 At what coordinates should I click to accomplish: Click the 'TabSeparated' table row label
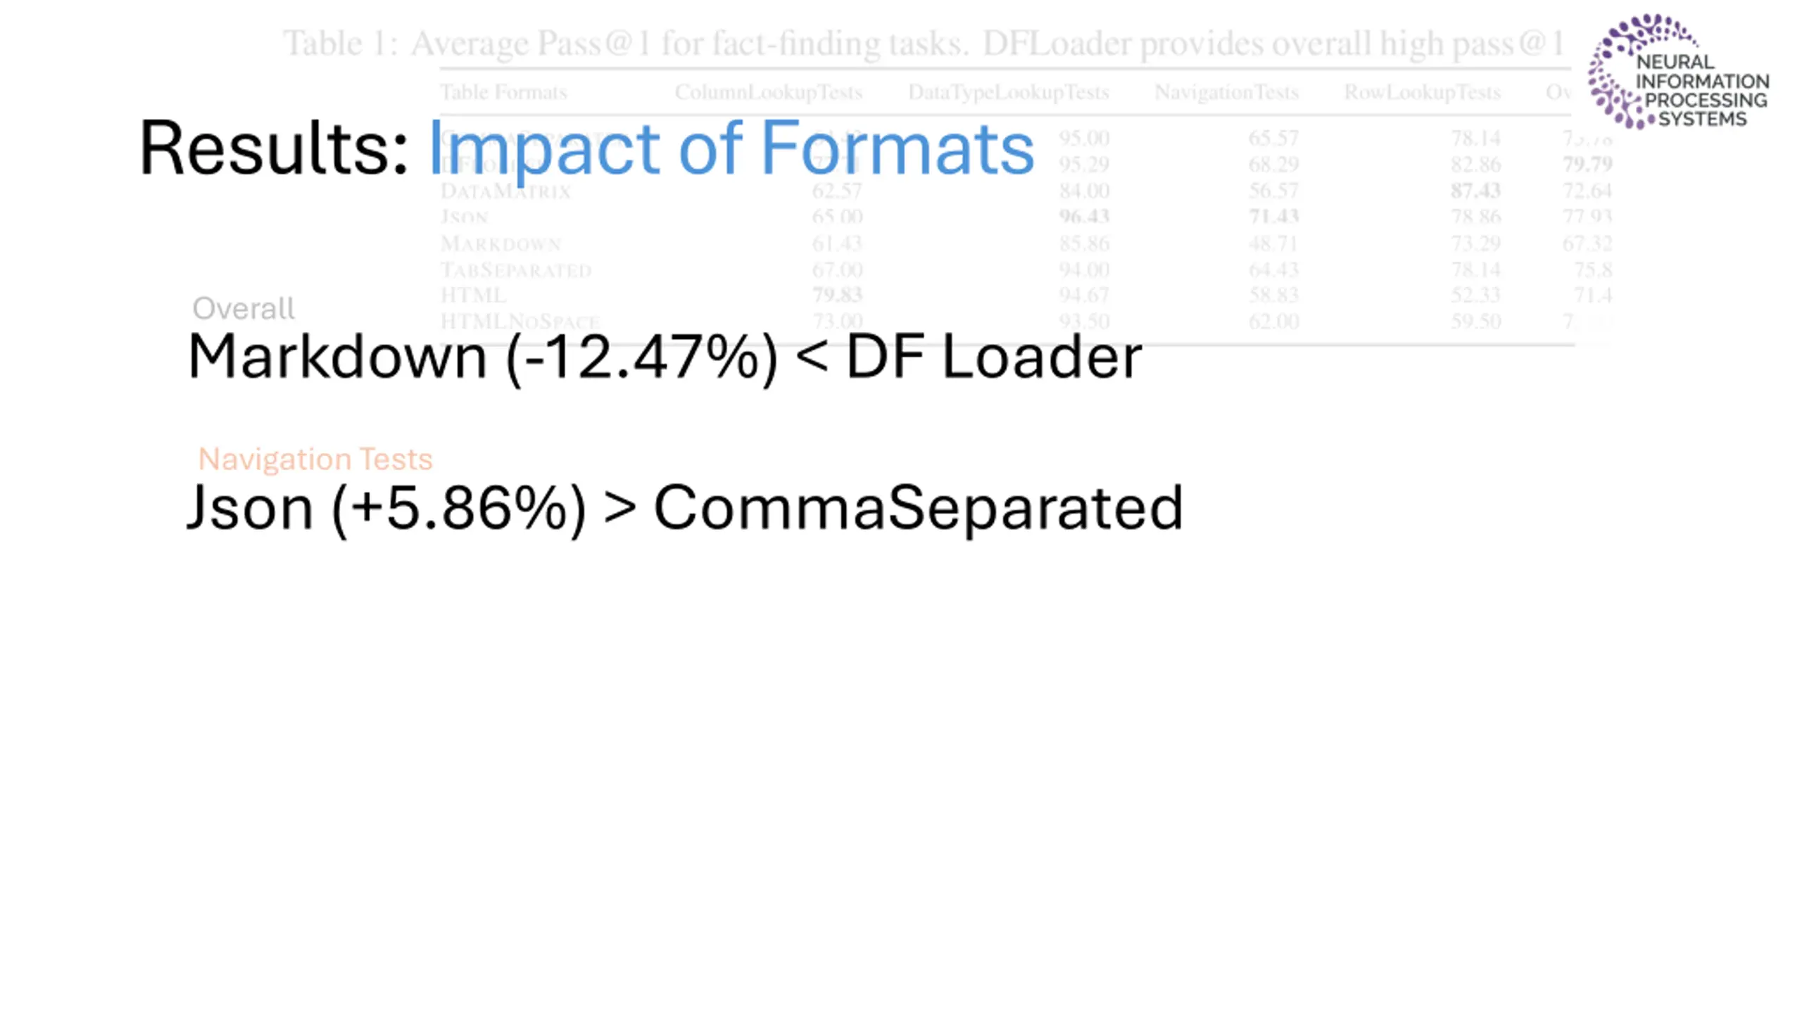[x=516, y=270]
